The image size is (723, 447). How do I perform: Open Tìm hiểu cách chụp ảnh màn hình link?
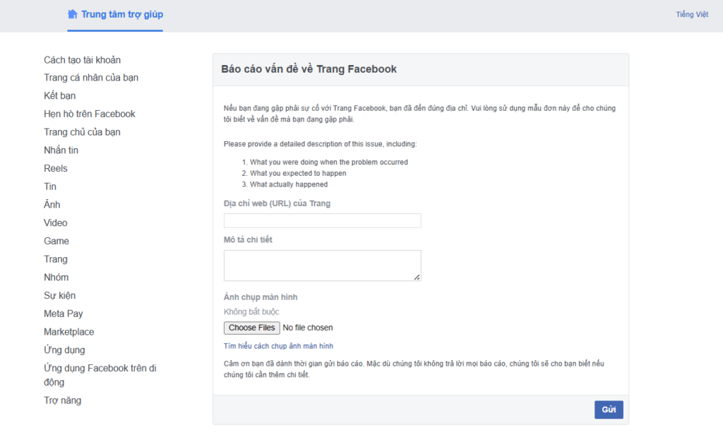(x=278, y=346)
